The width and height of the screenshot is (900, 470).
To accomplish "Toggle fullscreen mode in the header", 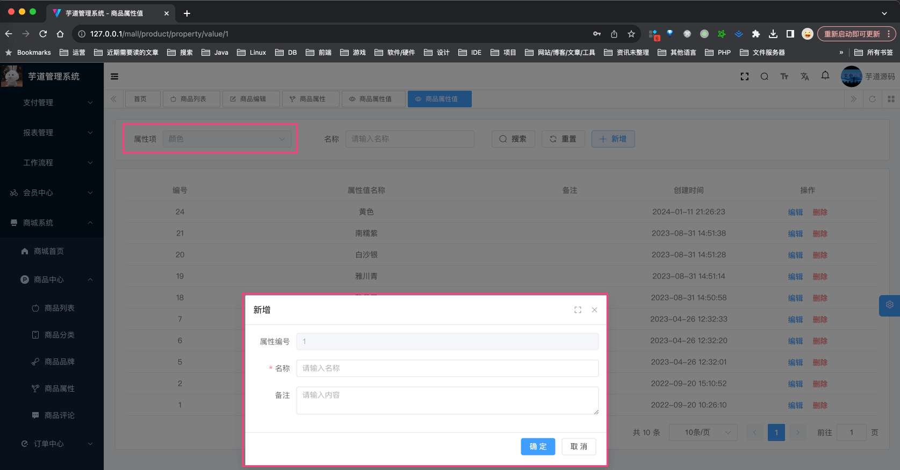I will coord(744,77).
